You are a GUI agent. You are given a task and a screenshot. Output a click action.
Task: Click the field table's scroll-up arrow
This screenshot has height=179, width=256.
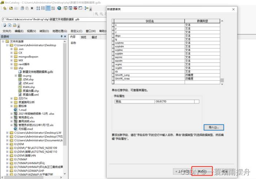[x=222, y=21]
